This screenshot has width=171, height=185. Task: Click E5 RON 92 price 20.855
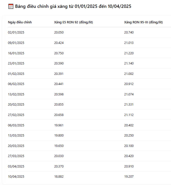[59, 104]
